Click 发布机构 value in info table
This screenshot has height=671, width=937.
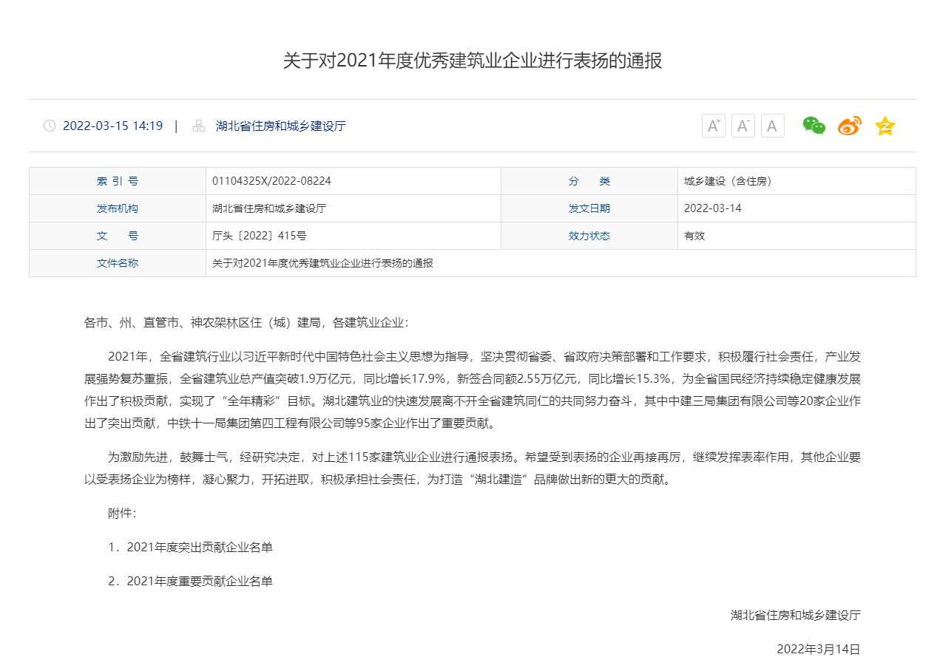click(x=269, y=208)
